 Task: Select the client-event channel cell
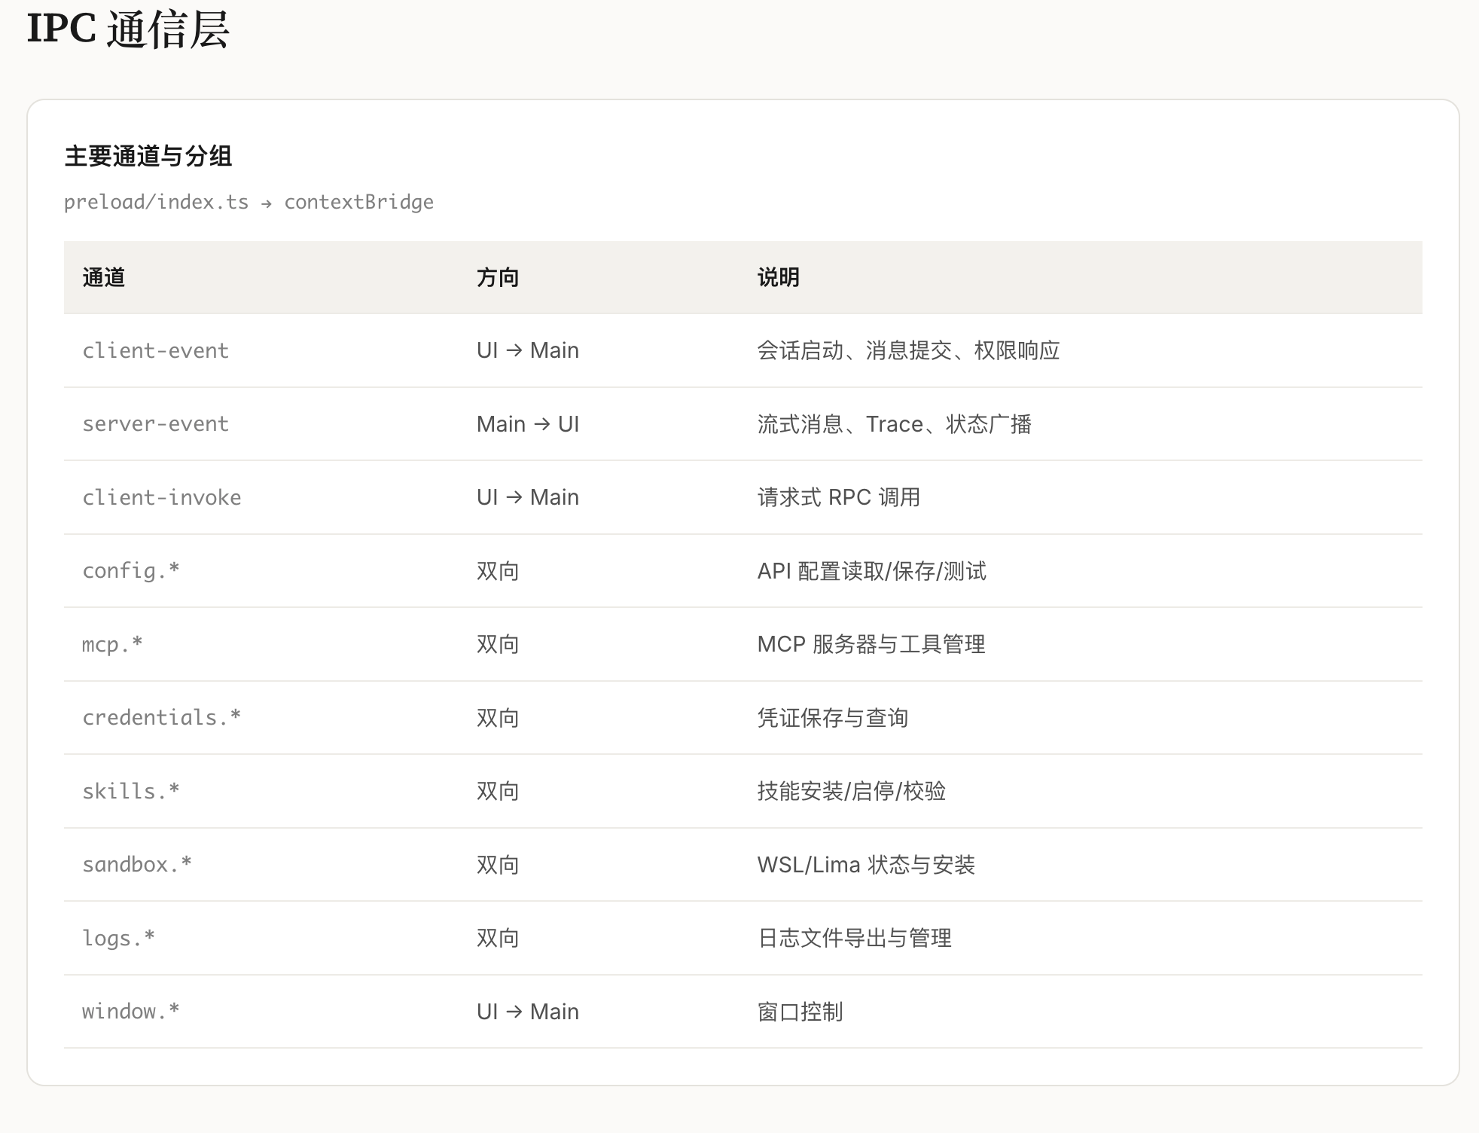[x=155, y=350]
